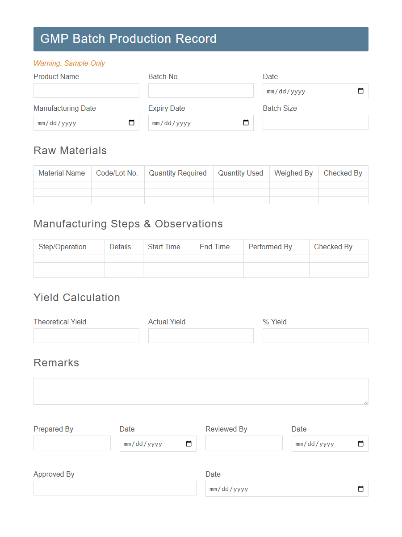
Task: Click the Theoretical Yield input field
Action: tap(86, 336)
